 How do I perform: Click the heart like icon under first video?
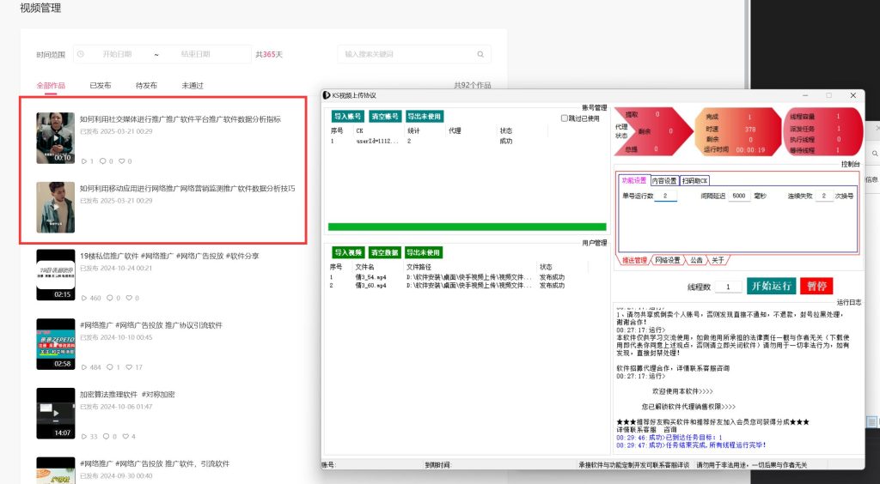tap(122, 161)
